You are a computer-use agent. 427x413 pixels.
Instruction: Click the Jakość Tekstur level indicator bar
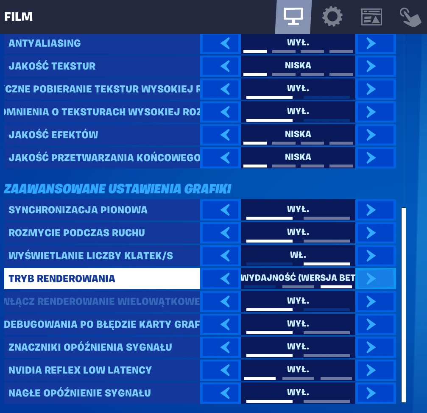tap(298, 74)
